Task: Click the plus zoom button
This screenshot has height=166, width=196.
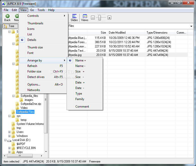Action: (109, 18)
